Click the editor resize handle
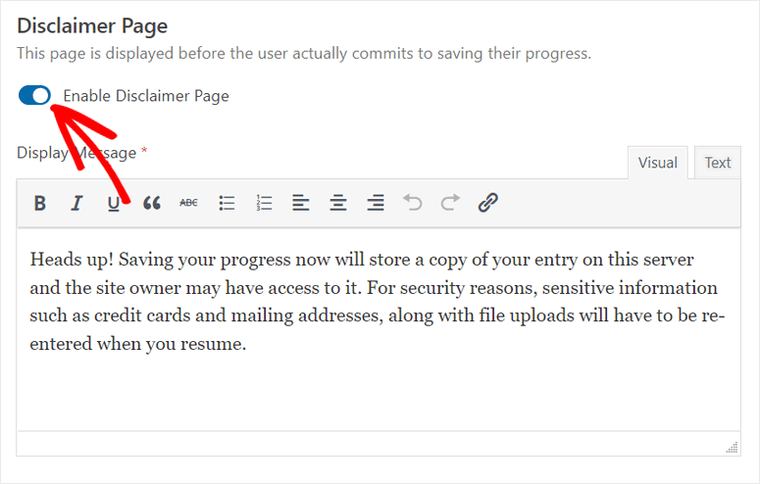Viewport: 760px width, 484px height. 732,448
